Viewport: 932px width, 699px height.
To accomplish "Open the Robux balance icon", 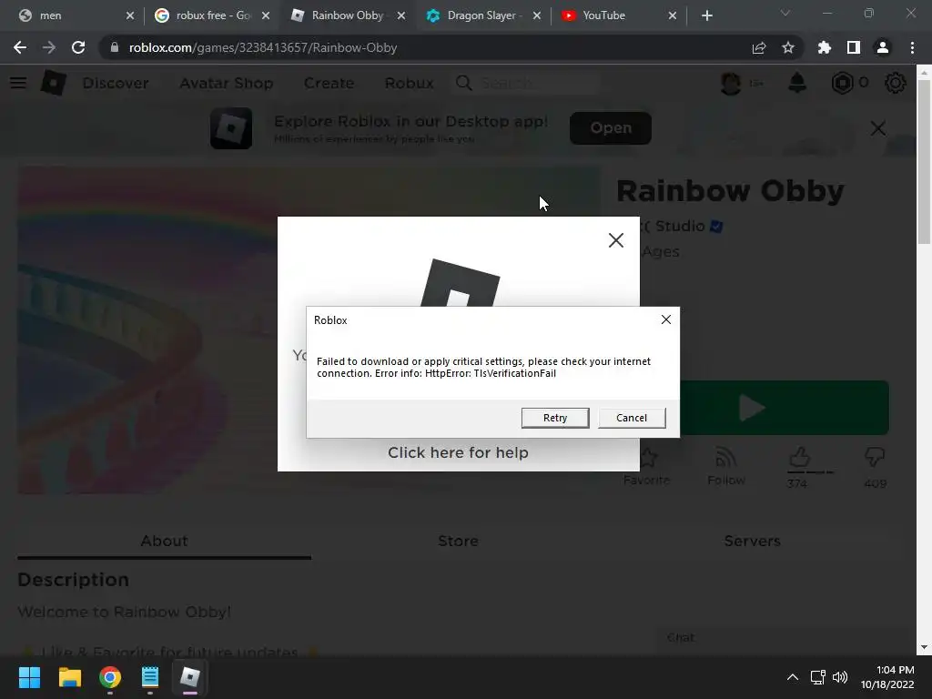I will click(842, 83).
